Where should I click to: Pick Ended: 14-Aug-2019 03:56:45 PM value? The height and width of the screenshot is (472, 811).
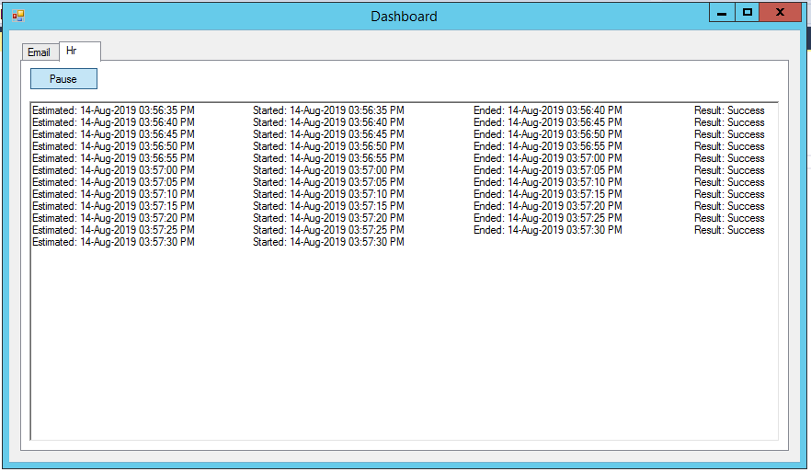pos(548,122)
